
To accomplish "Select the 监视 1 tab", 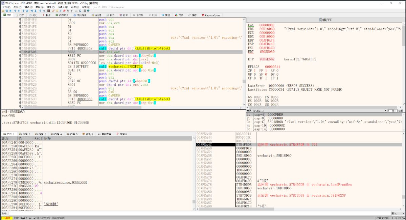I will [x=88, y=134].
